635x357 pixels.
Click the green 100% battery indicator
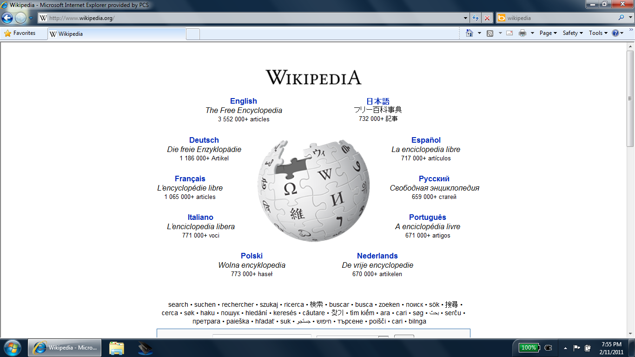(529, 347)
